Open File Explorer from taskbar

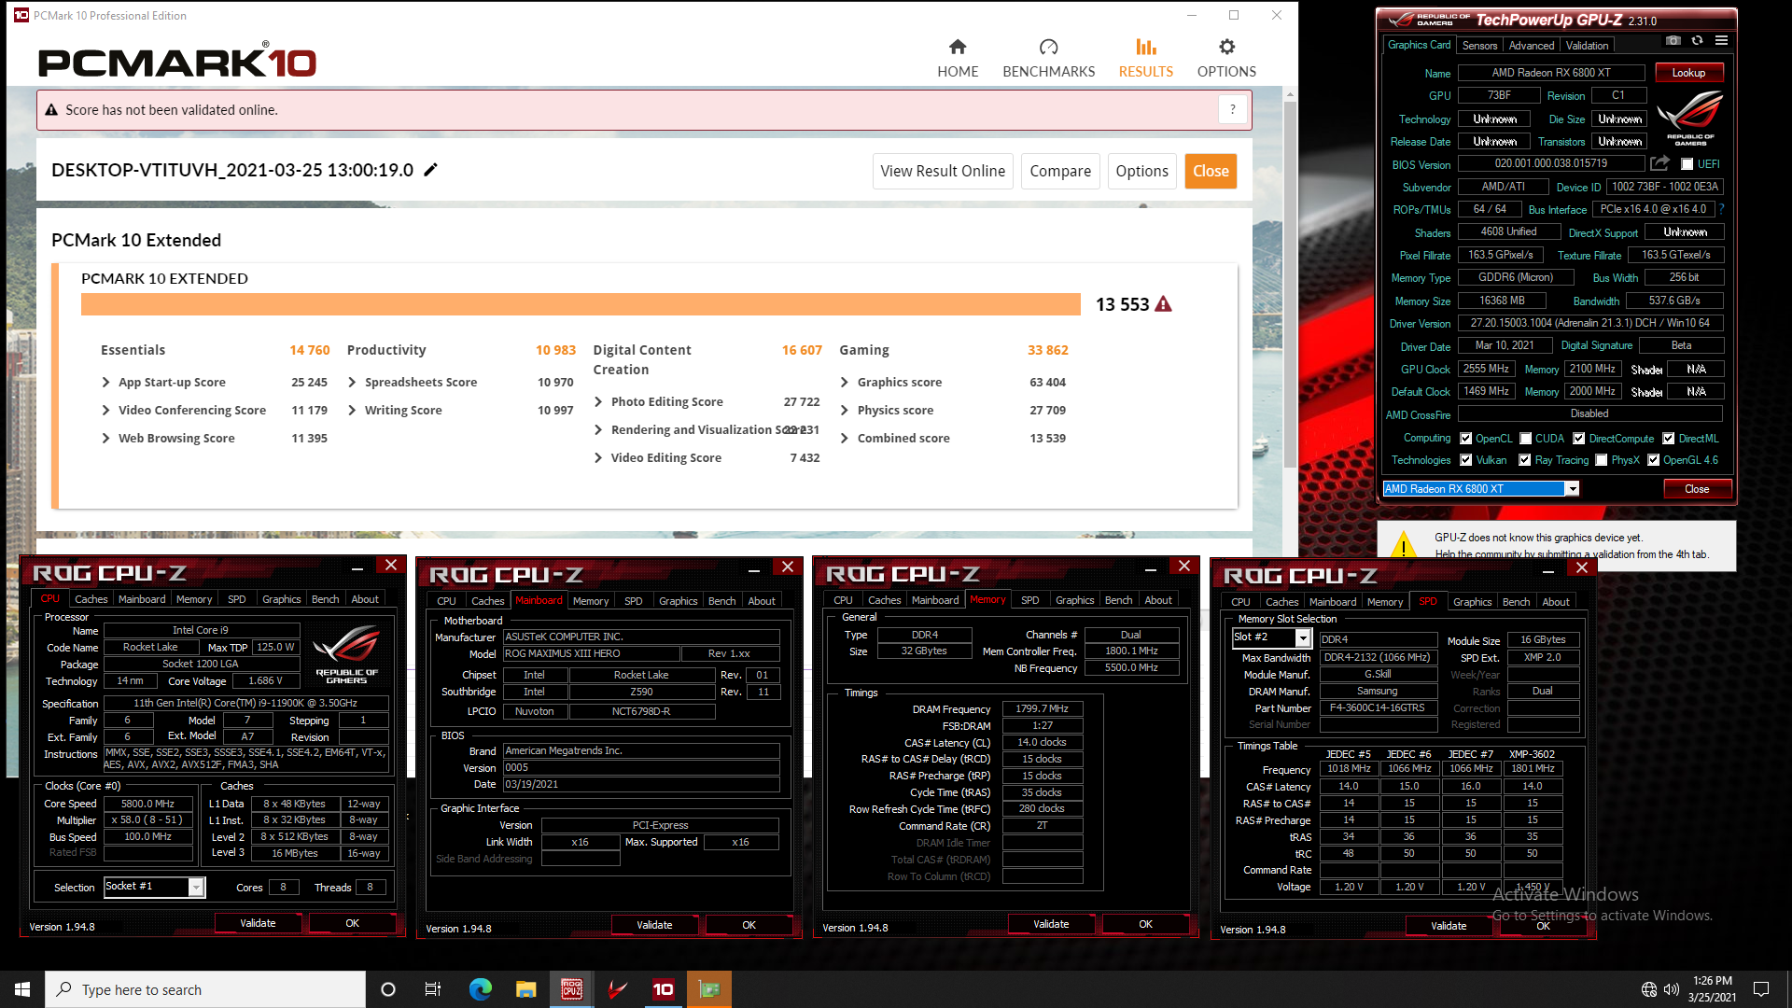pos(525,989)
